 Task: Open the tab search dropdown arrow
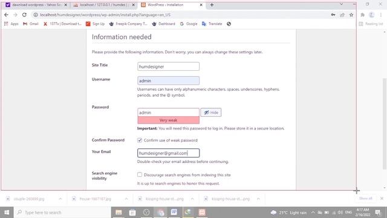[341, 4]
